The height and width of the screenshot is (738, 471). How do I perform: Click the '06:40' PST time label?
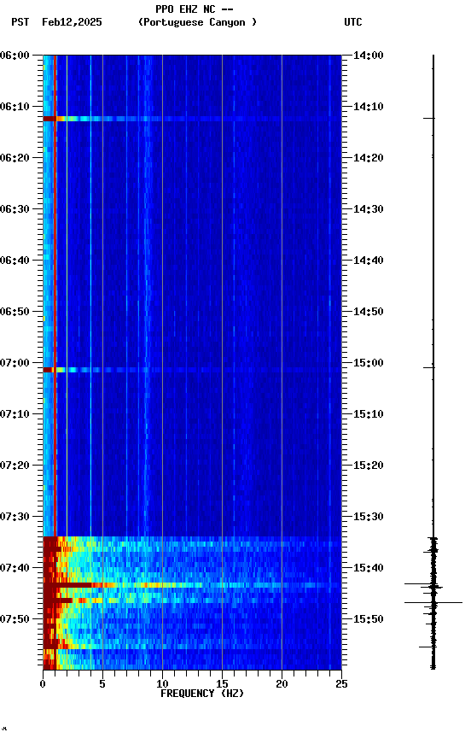pos(15,261)
